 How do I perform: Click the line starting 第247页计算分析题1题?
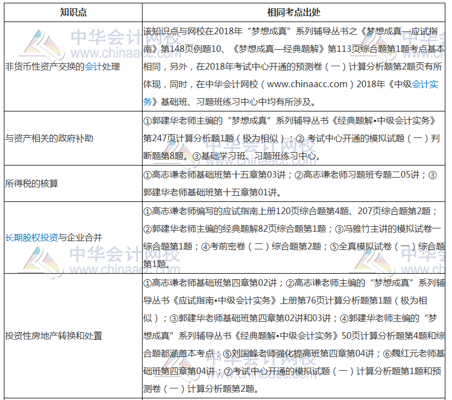coord(291,138)
